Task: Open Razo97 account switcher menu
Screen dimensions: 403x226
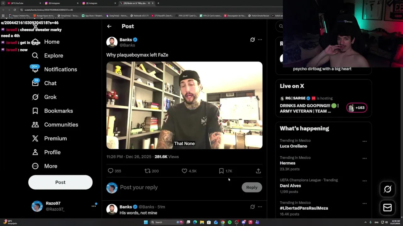Action: (x=94, y=206)
